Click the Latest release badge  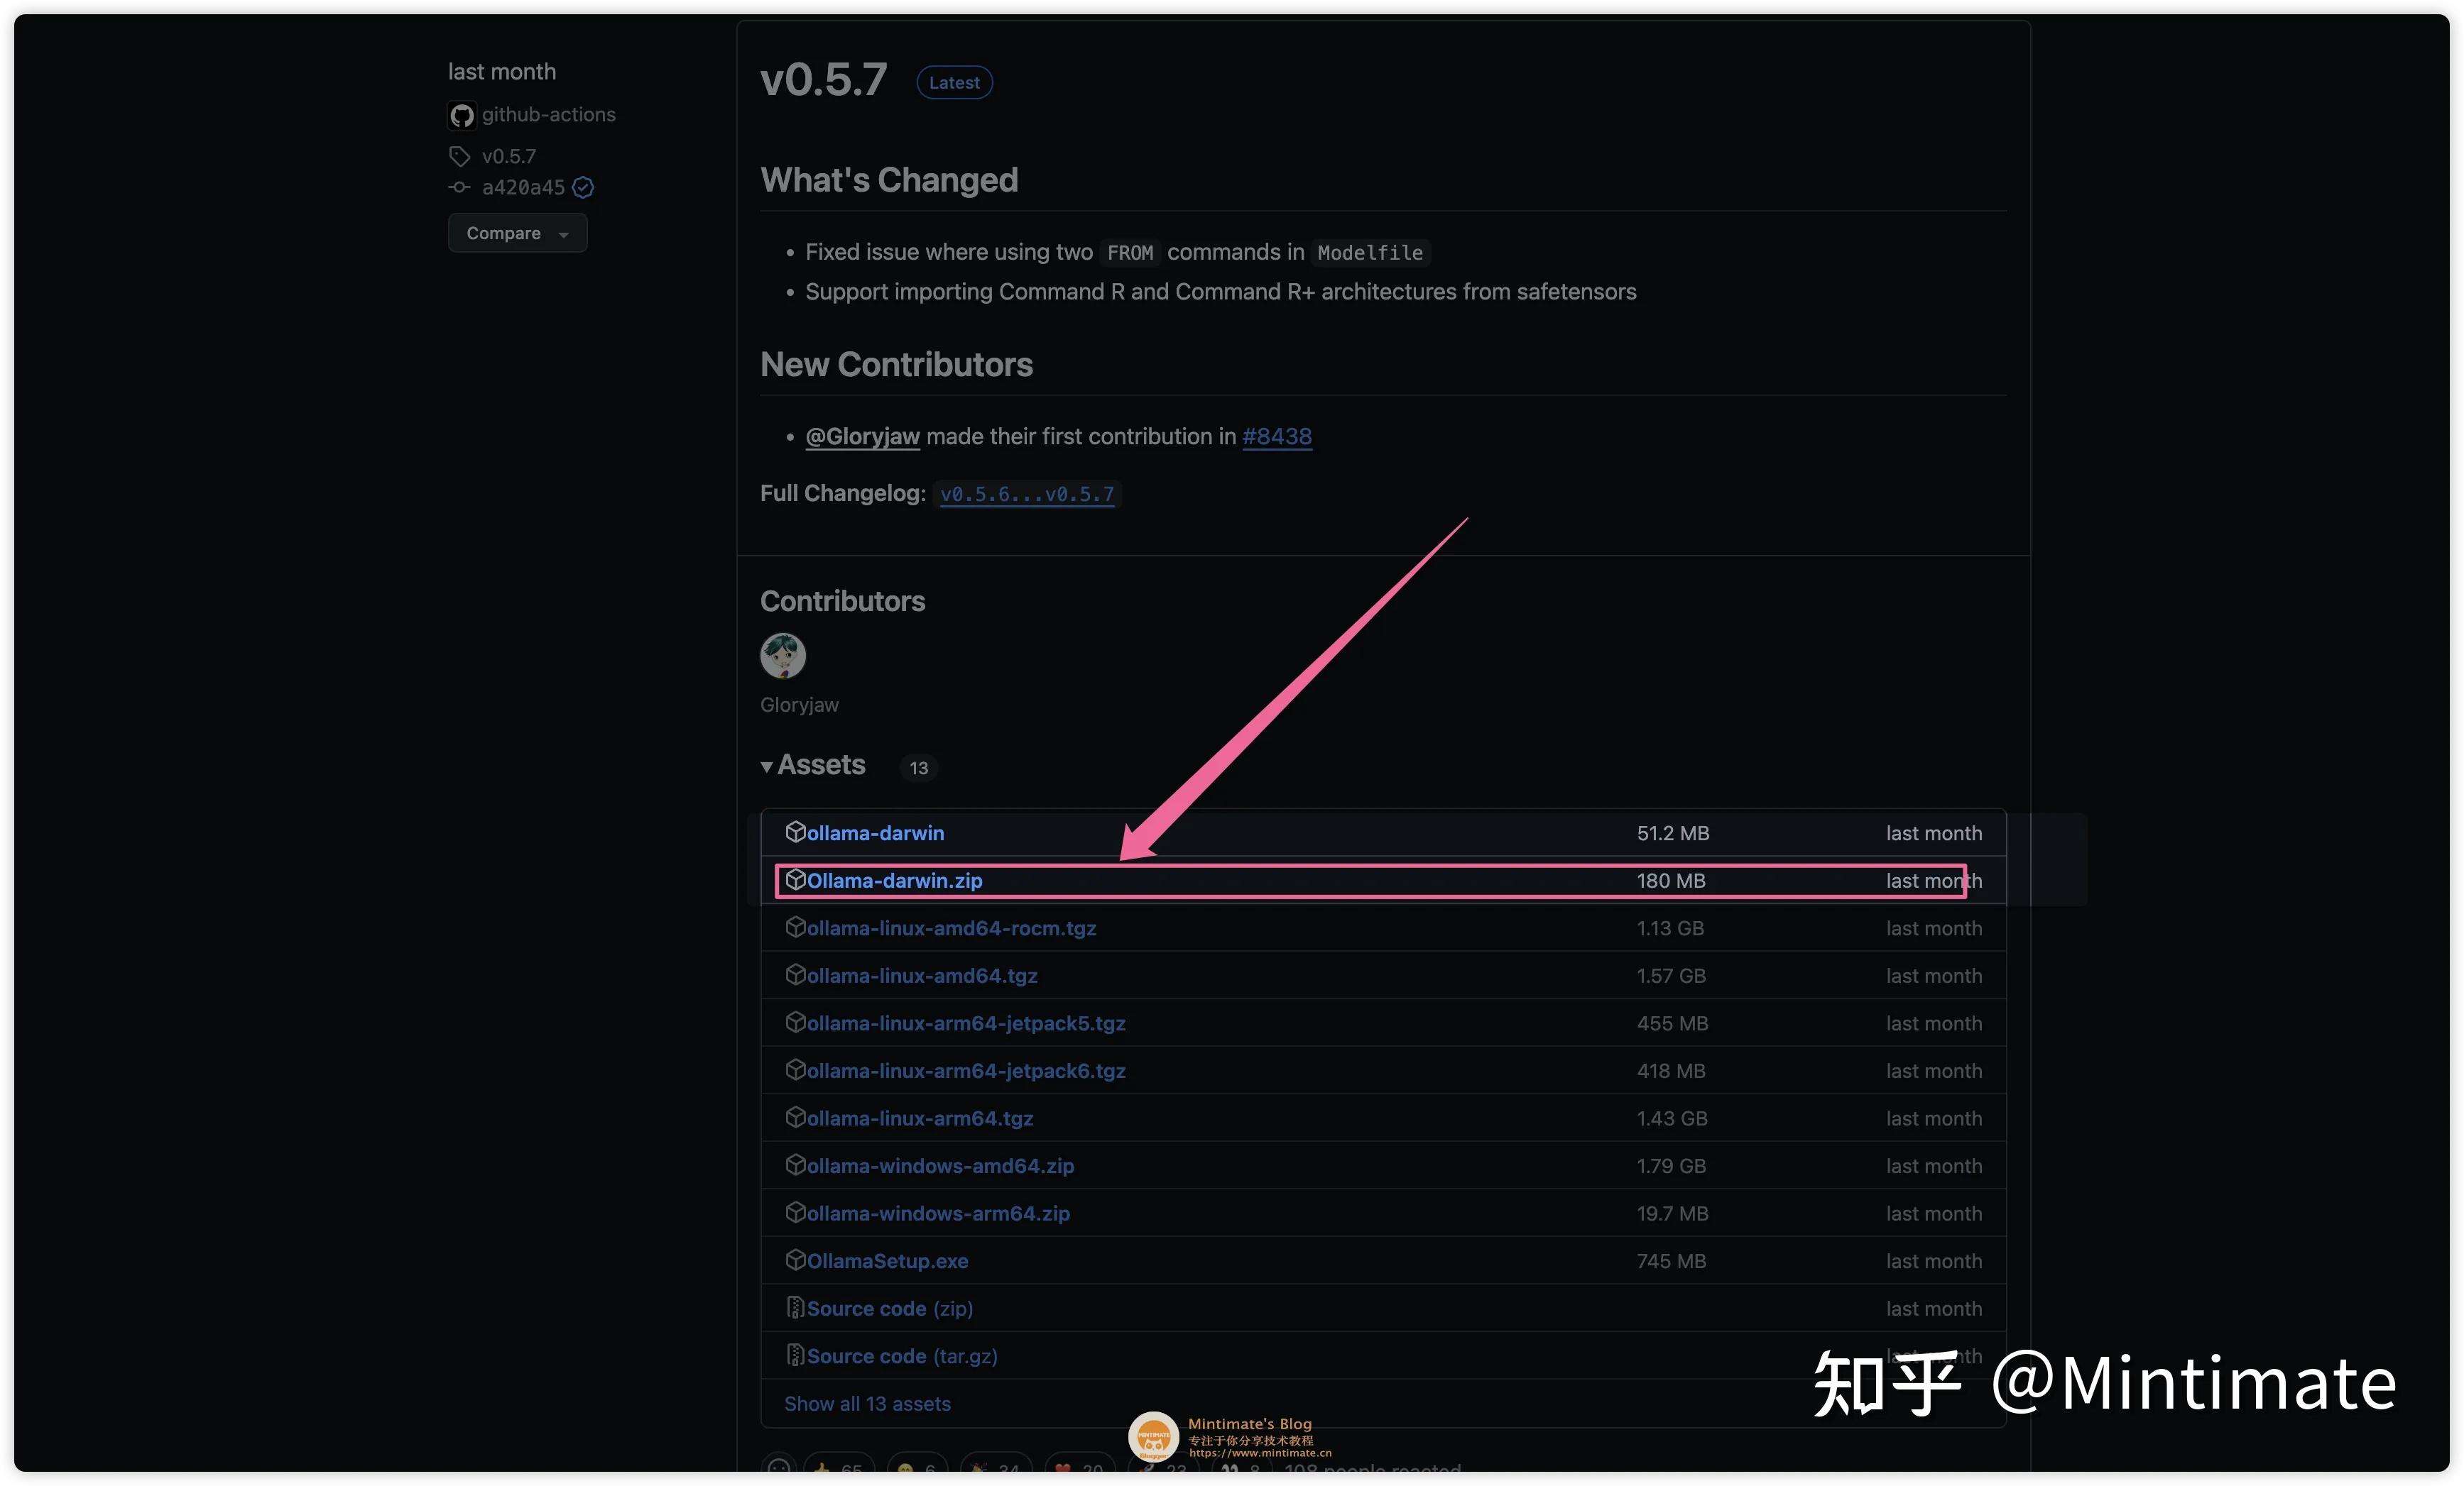coord(953,82)
